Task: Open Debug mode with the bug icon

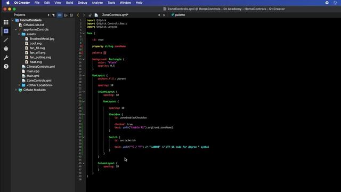Action: pos(6,49)
